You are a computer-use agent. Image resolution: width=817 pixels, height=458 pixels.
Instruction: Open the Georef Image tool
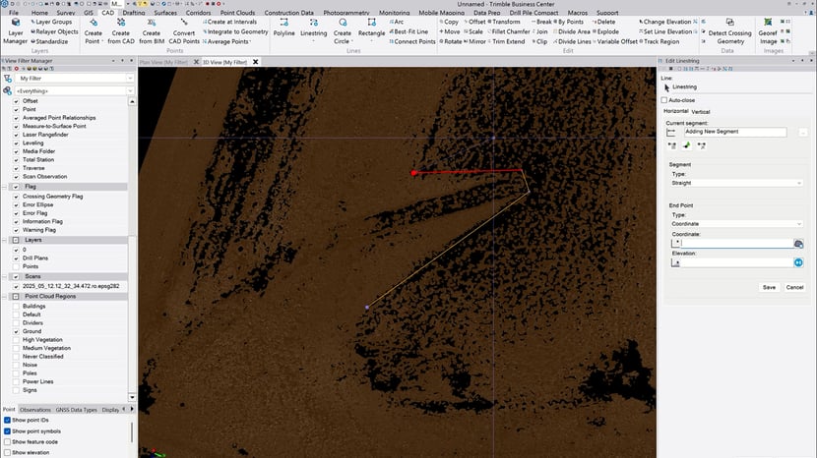768,31
